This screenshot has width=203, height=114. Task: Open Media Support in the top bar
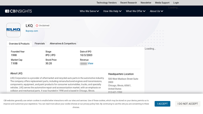point(162,3)
